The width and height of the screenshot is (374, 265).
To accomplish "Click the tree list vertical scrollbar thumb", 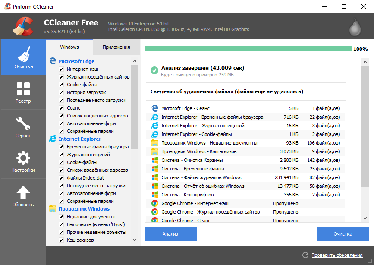I will [x=135, y=107].
